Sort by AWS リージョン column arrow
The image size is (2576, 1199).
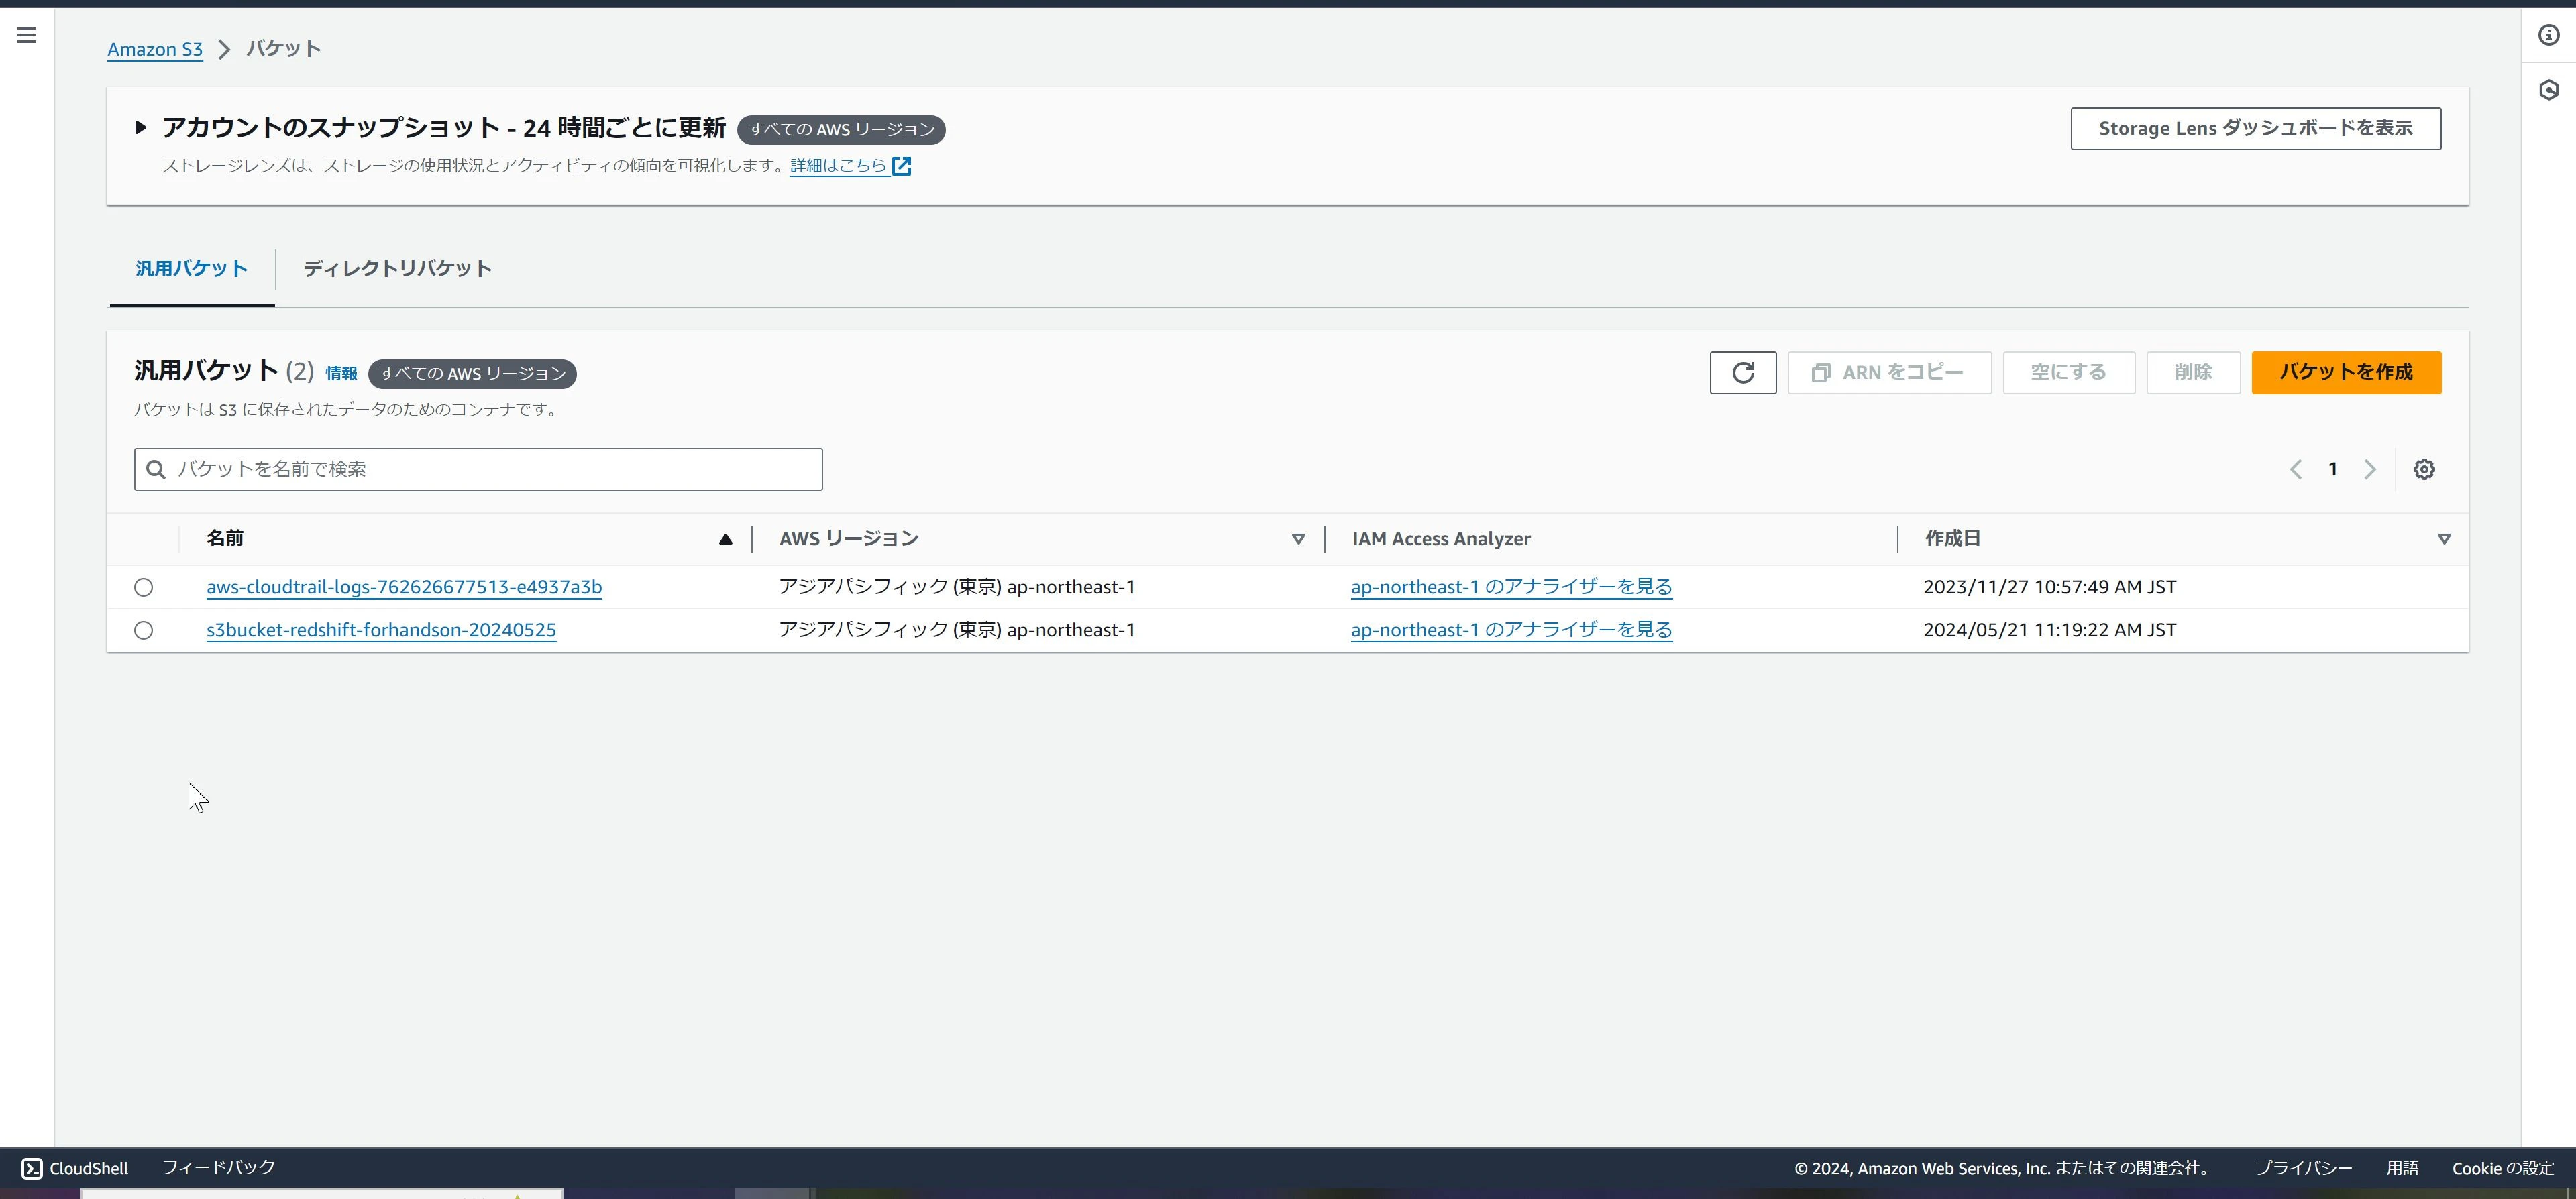tap(1298, 539)
